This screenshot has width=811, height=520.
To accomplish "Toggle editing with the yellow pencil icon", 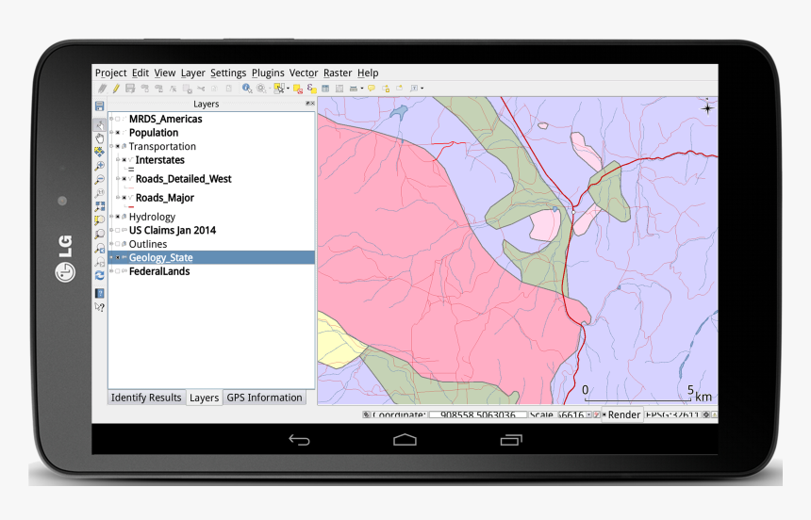I will [x=116, y=88].
